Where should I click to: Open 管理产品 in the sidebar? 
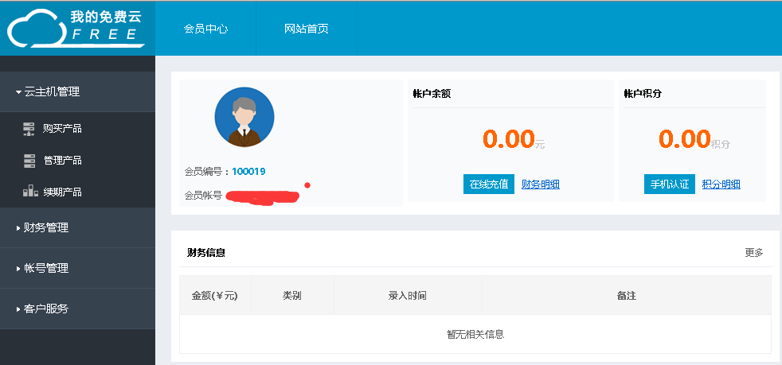pos(62,161)
